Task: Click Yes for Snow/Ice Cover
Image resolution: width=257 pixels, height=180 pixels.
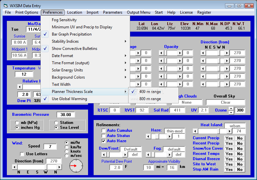Action: click(x=229, y=149)
